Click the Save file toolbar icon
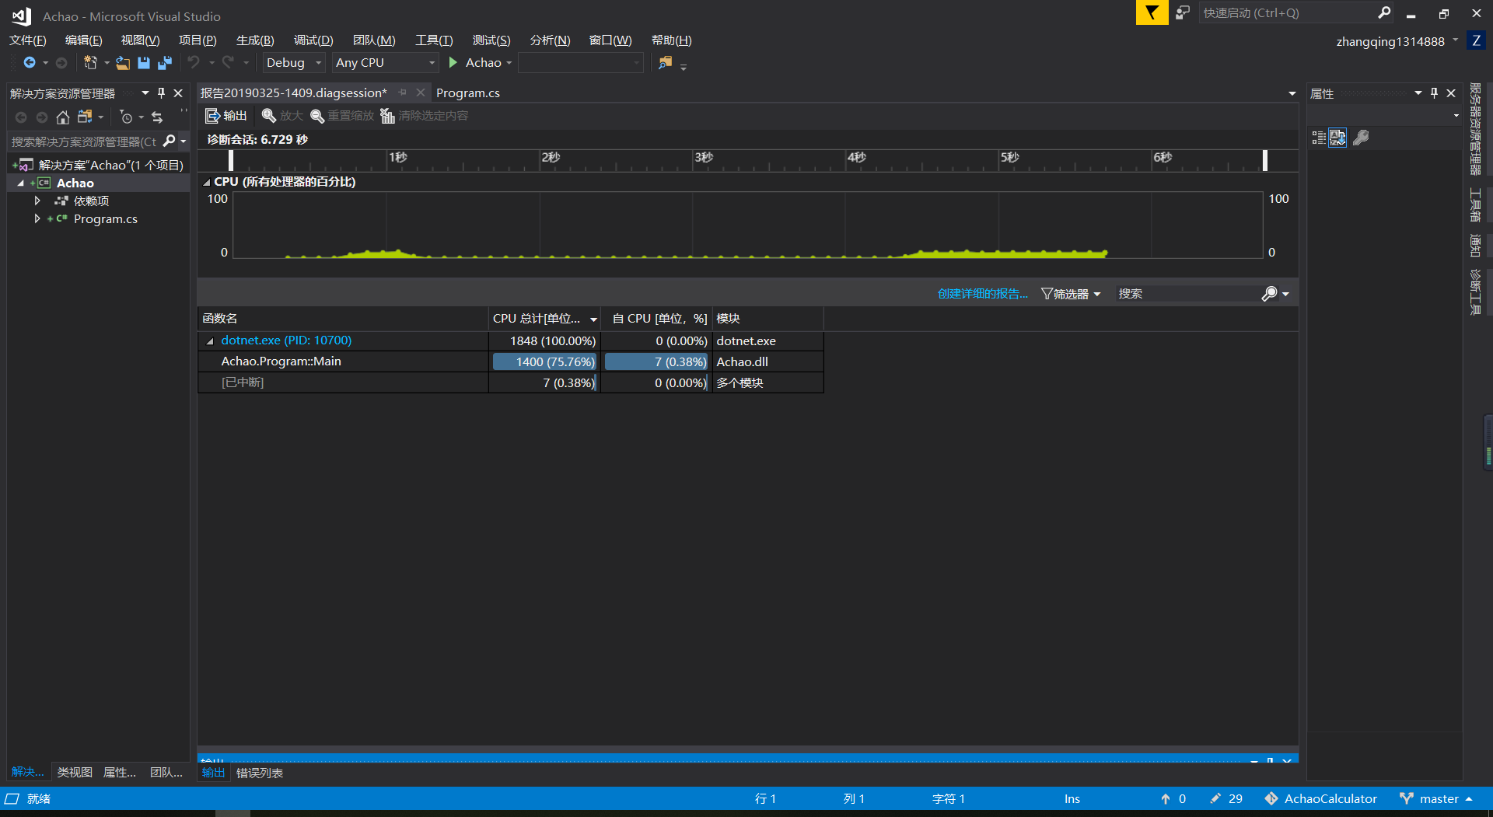The image size is (1493, 817). [144, 63]
